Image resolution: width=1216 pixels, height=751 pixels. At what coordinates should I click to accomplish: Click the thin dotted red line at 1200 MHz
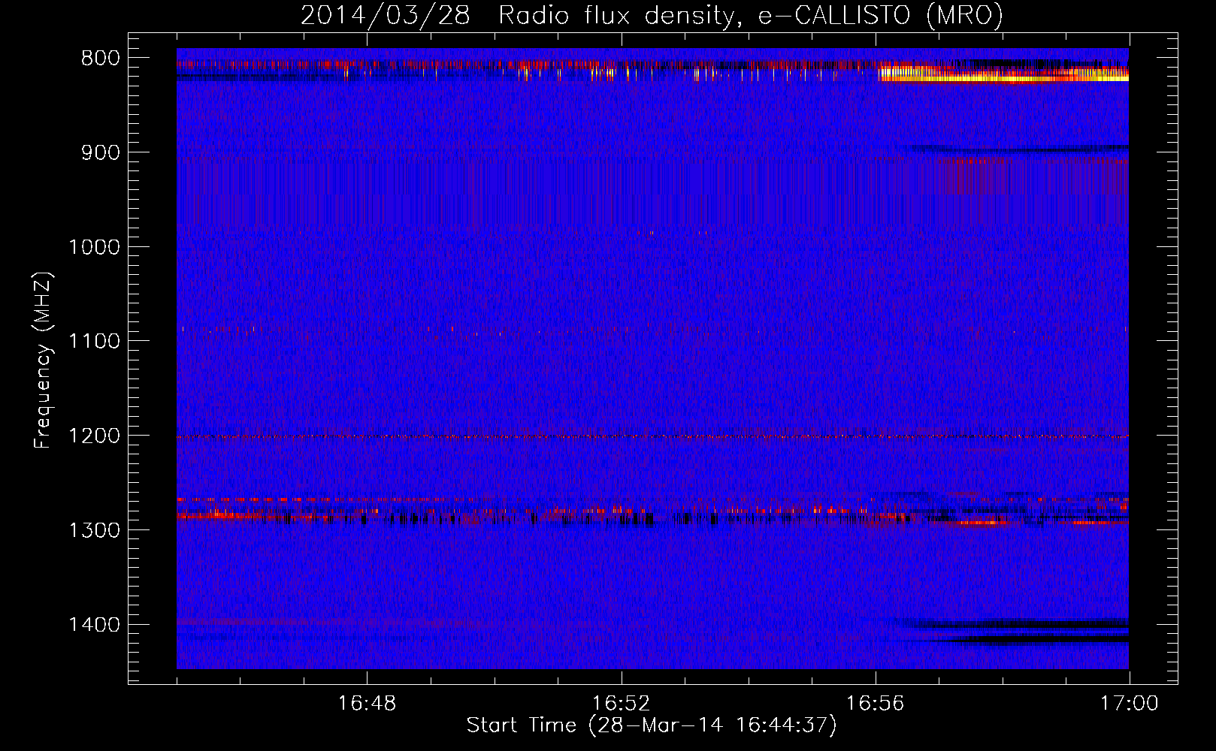(652, 436)
